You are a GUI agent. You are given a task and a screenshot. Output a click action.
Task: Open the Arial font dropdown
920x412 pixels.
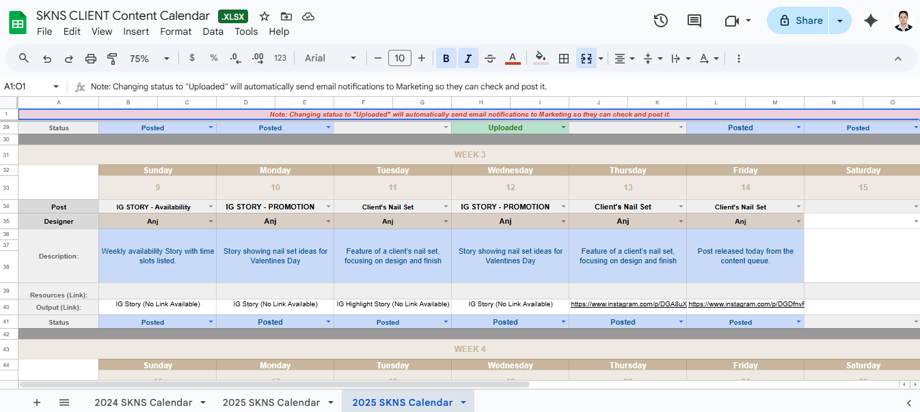click(331, 59)
